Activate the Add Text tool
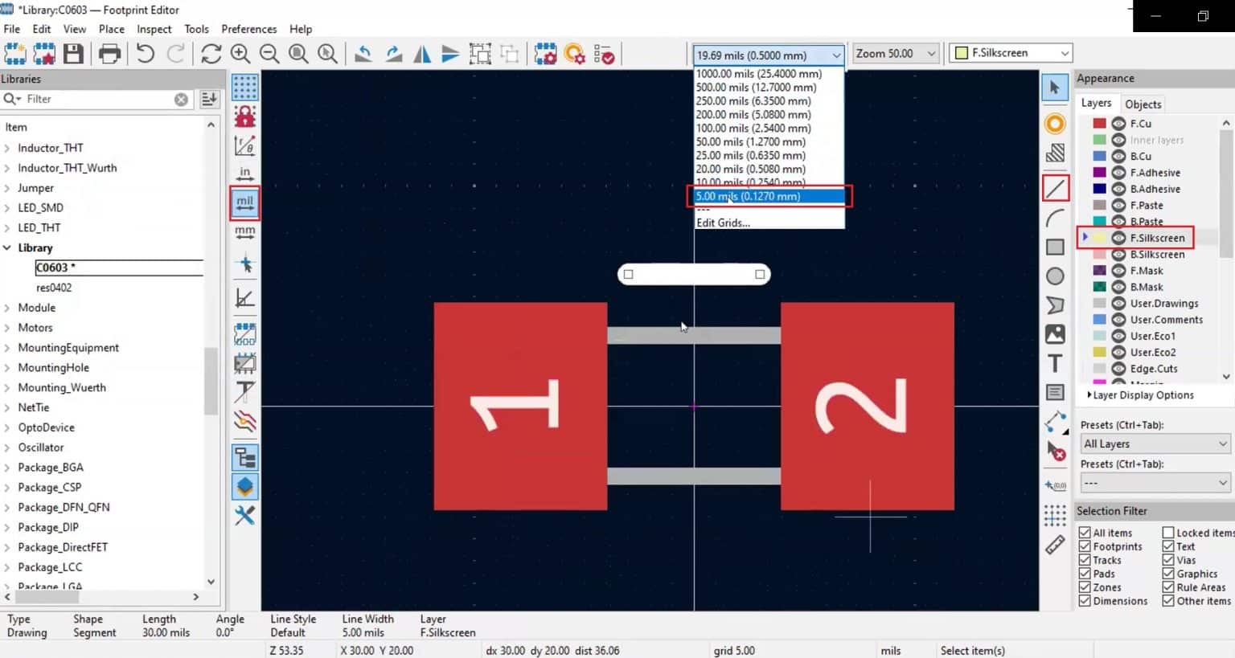This screenshot has height=658, width=1235. 1055,363
